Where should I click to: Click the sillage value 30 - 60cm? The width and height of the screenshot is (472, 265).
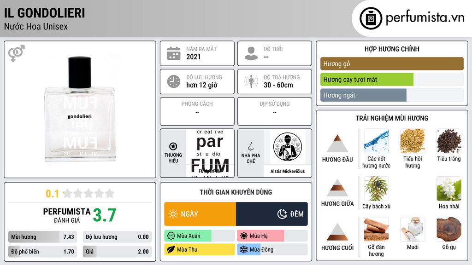278,85
